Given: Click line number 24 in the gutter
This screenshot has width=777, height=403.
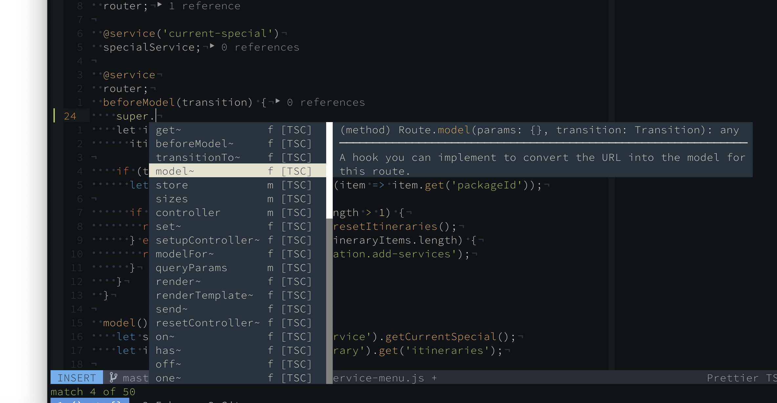Looking at the screenshot, I should coord(70,116).
